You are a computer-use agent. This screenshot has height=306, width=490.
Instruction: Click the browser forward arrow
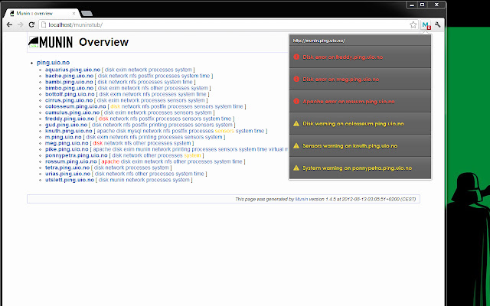(x=21, y=24)
